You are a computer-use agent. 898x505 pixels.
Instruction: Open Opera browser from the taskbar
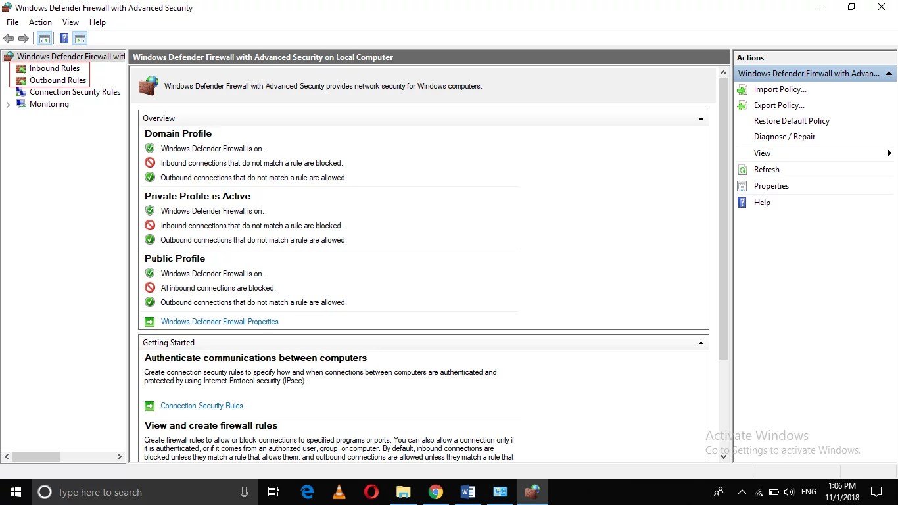click(x=371, y=492)
